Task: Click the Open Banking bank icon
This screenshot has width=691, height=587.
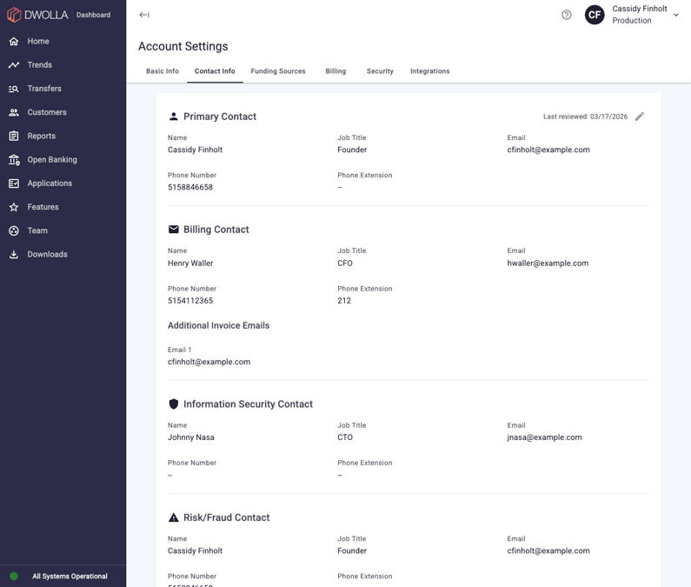Action: [x=14, y=160]
